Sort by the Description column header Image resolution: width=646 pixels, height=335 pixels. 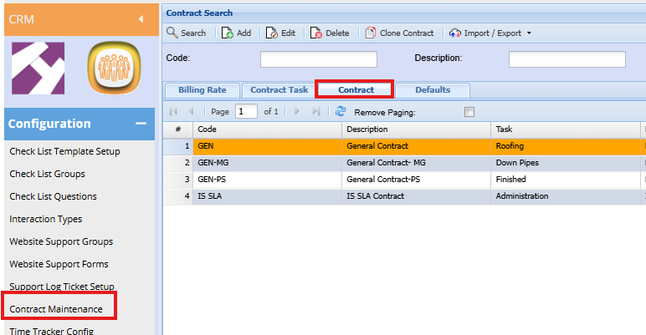click(416, 129)
